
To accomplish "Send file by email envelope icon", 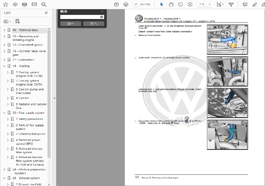I will coord(34,4).
